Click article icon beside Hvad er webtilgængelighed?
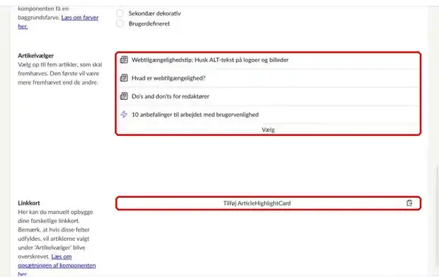439x277 pixels. coord(124,78)
